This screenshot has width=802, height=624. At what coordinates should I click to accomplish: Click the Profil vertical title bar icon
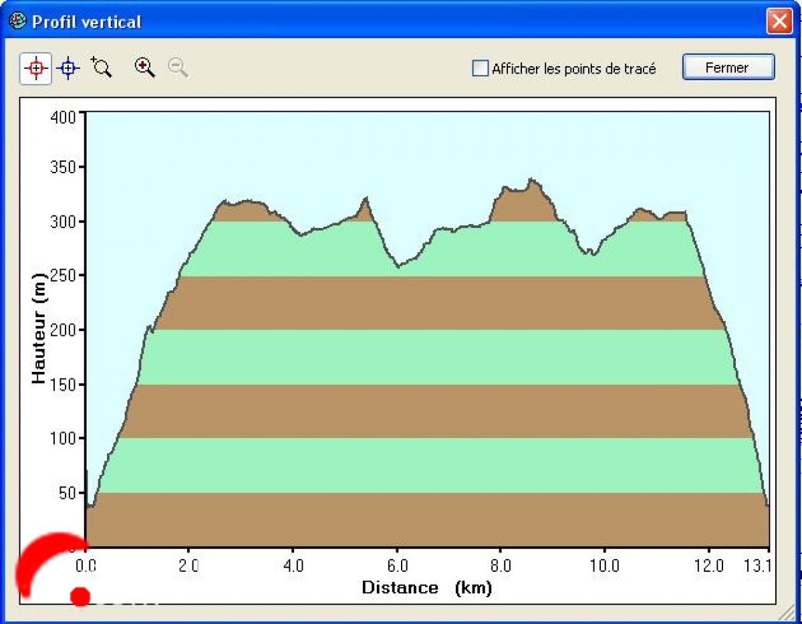(17, 21)
